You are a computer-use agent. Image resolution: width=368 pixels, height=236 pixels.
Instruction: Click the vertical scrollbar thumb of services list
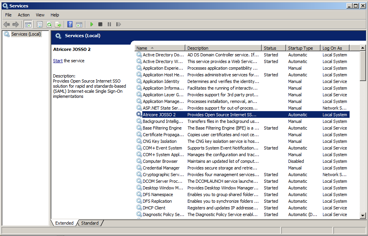coord(363,66)
